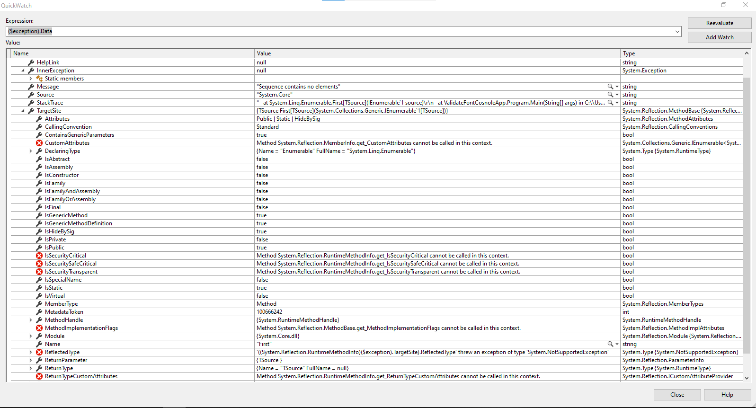Click the error icon beside ReturnTypeCustomAttributes

pos(39,376)
